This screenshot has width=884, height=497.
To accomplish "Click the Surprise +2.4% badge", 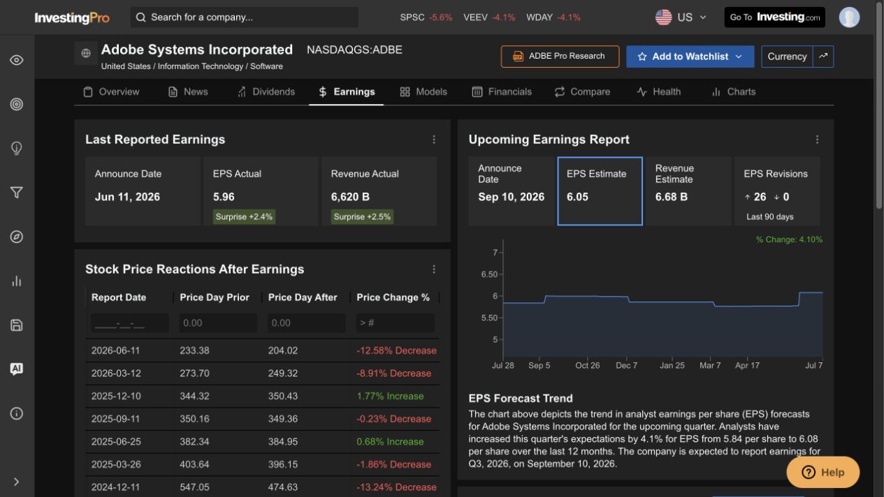I will (x=244, y=216).
